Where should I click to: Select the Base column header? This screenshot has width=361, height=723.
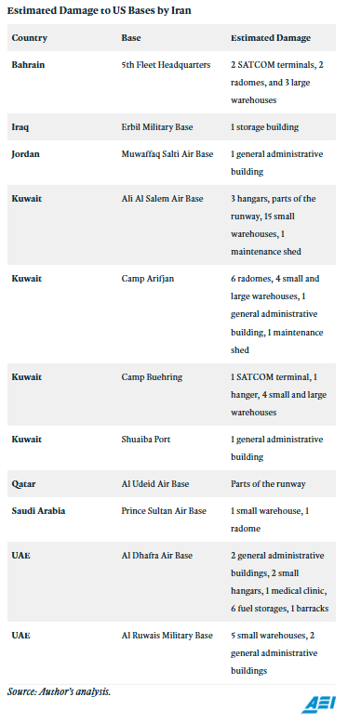[131, 38]
